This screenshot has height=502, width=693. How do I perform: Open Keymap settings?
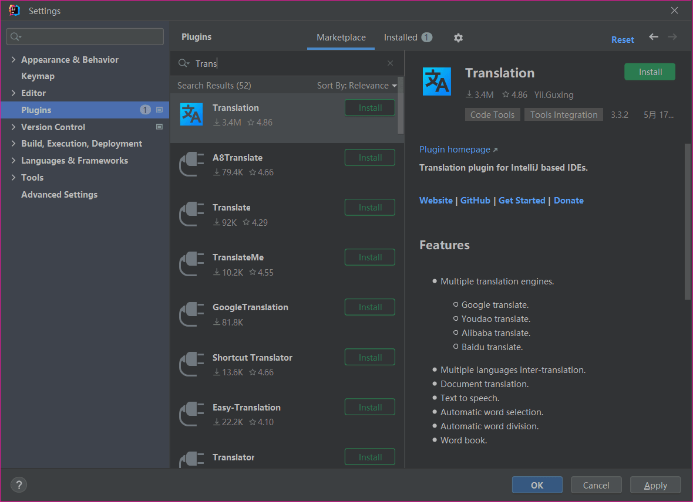[38, 76]
